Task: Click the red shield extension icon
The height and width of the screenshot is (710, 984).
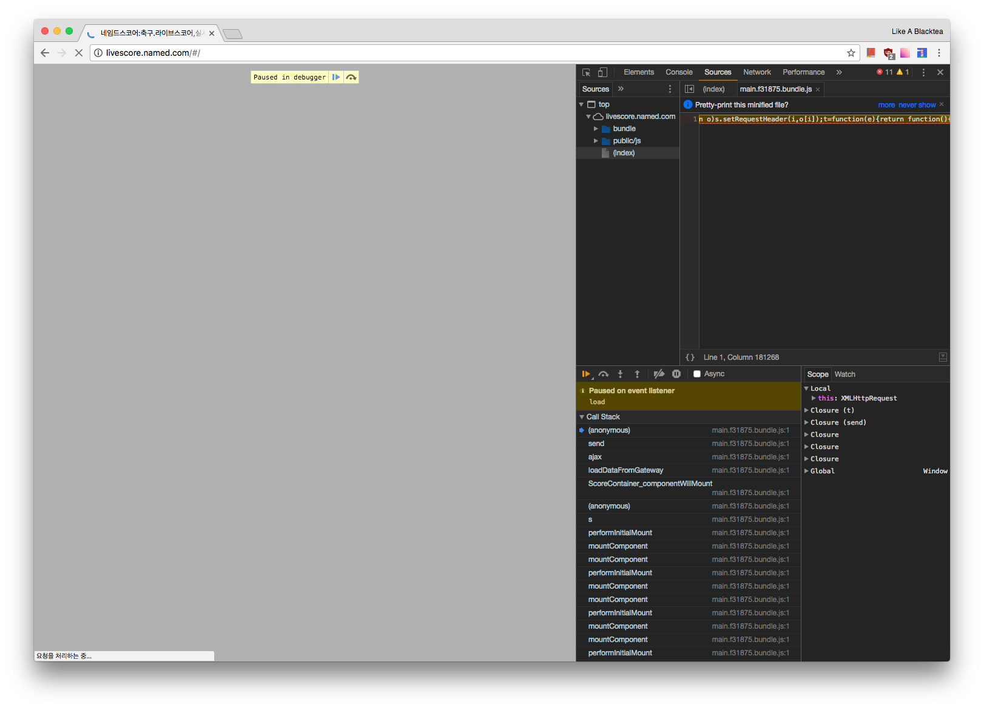Action: 889,53
